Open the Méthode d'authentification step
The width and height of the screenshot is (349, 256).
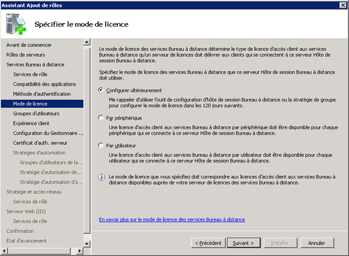(x=42, y=94)
